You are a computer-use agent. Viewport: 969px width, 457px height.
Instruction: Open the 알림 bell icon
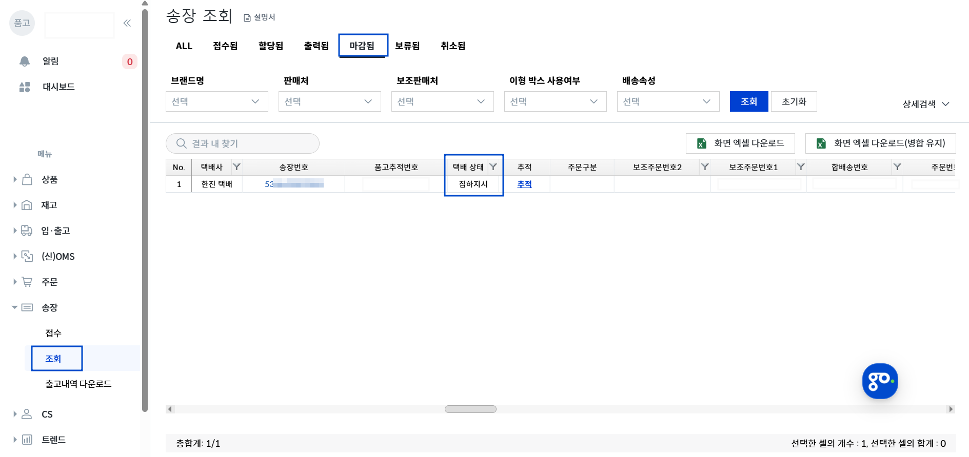(x=24, y=61)
